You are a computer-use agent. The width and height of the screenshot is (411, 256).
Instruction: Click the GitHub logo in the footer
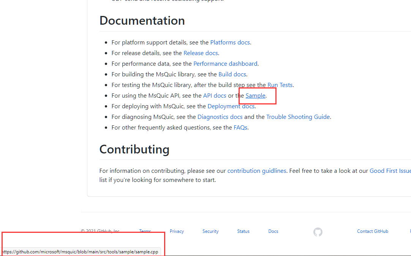[x=318, y=232]
